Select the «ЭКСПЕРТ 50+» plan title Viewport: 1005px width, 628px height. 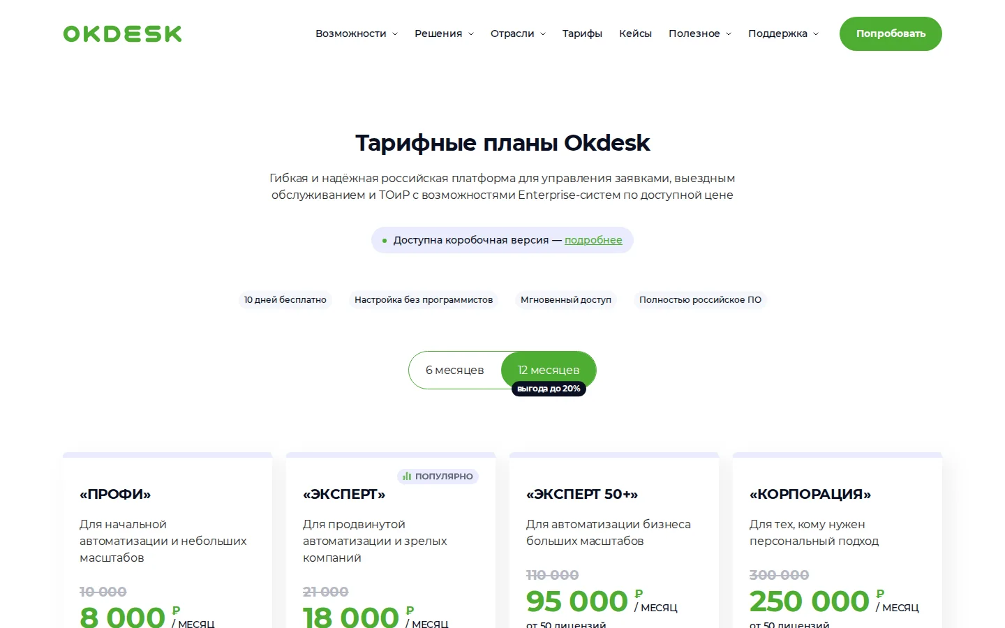[x=582, y=494]
